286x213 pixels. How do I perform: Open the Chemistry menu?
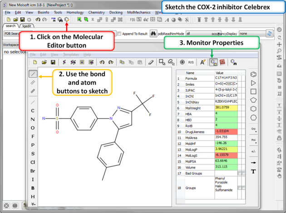pos(96,13)
